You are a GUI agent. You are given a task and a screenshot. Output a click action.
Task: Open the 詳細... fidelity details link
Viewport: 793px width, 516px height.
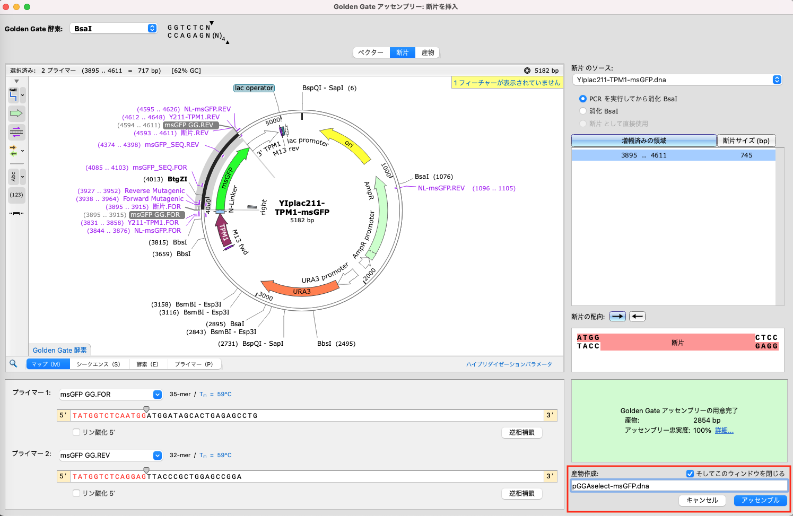(724, 431)
